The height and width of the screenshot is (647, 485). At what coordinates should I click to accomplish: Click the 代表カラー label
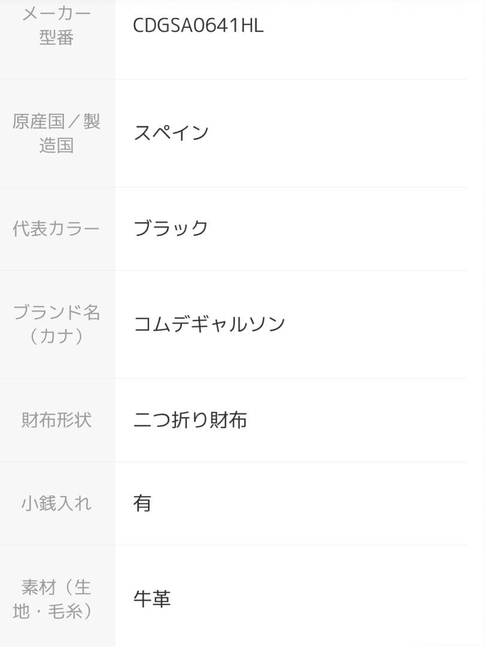[x=56, y=228]
